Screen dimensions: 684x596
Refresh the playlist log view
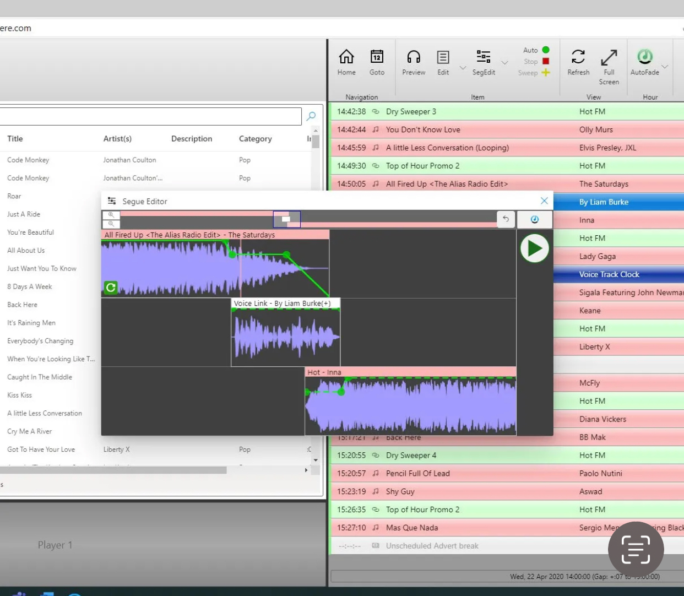578,57
